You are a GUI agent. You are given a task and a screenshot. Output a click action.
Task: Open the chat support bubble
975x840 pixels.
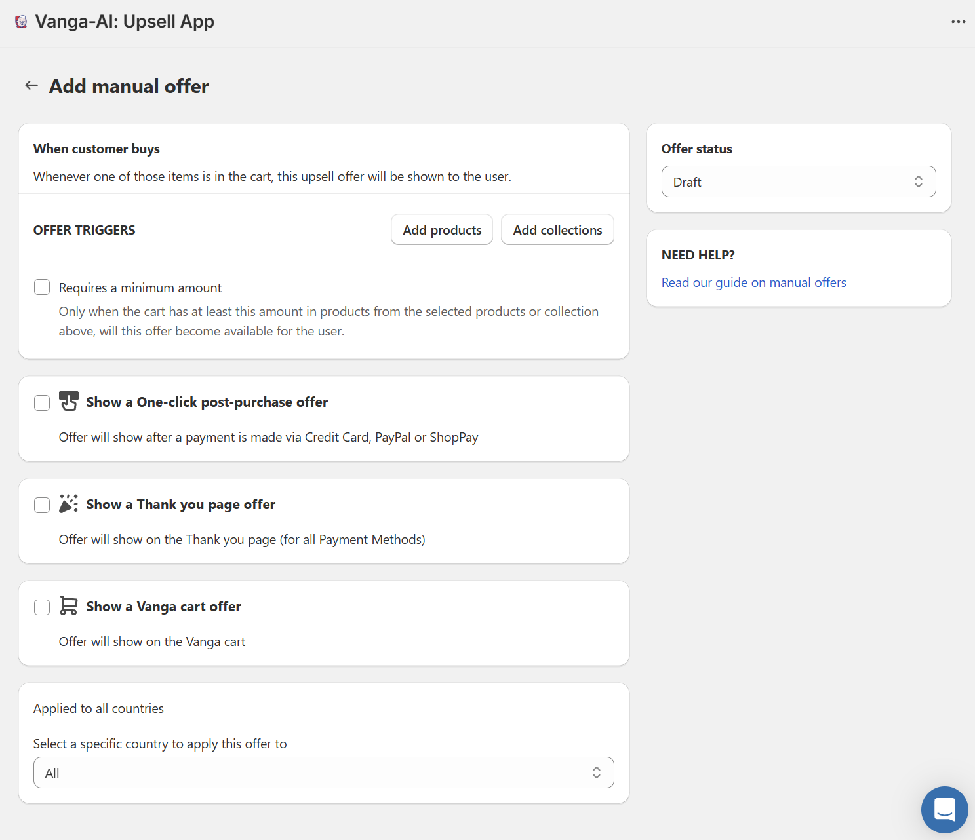(x=944, y=809)
